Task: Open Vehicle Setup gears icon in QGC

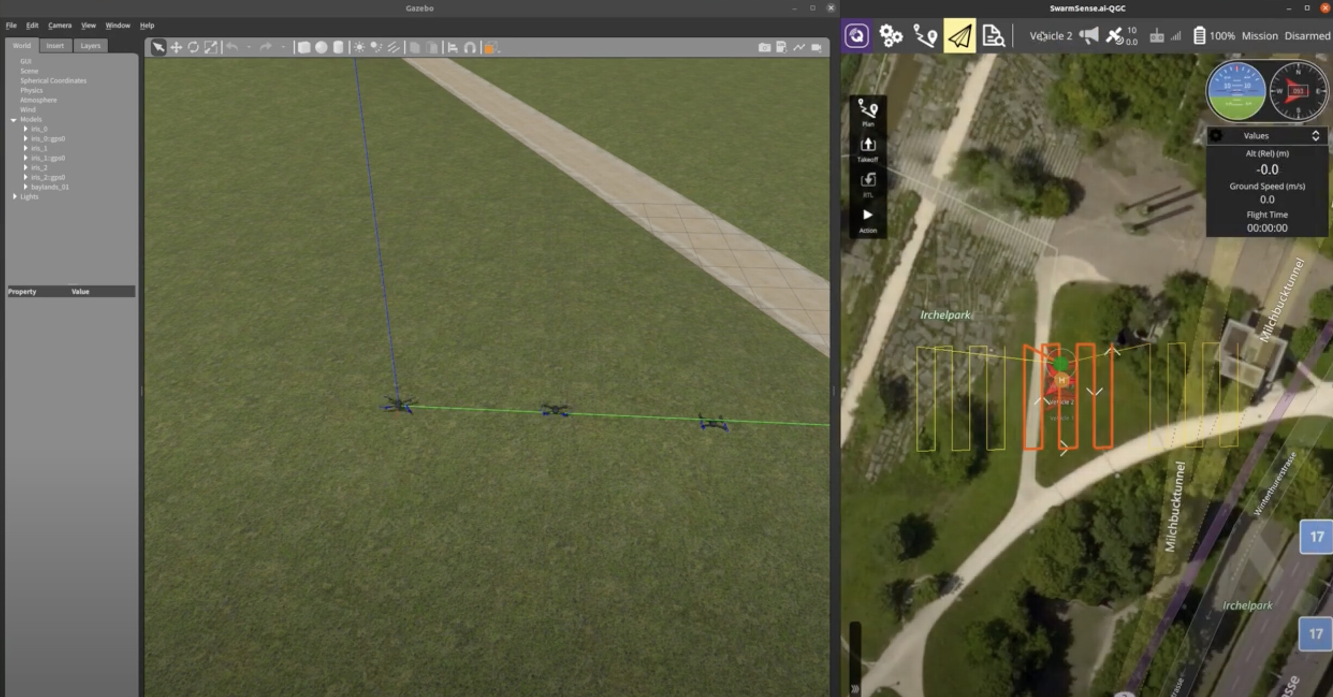Action: pos(890,36)
